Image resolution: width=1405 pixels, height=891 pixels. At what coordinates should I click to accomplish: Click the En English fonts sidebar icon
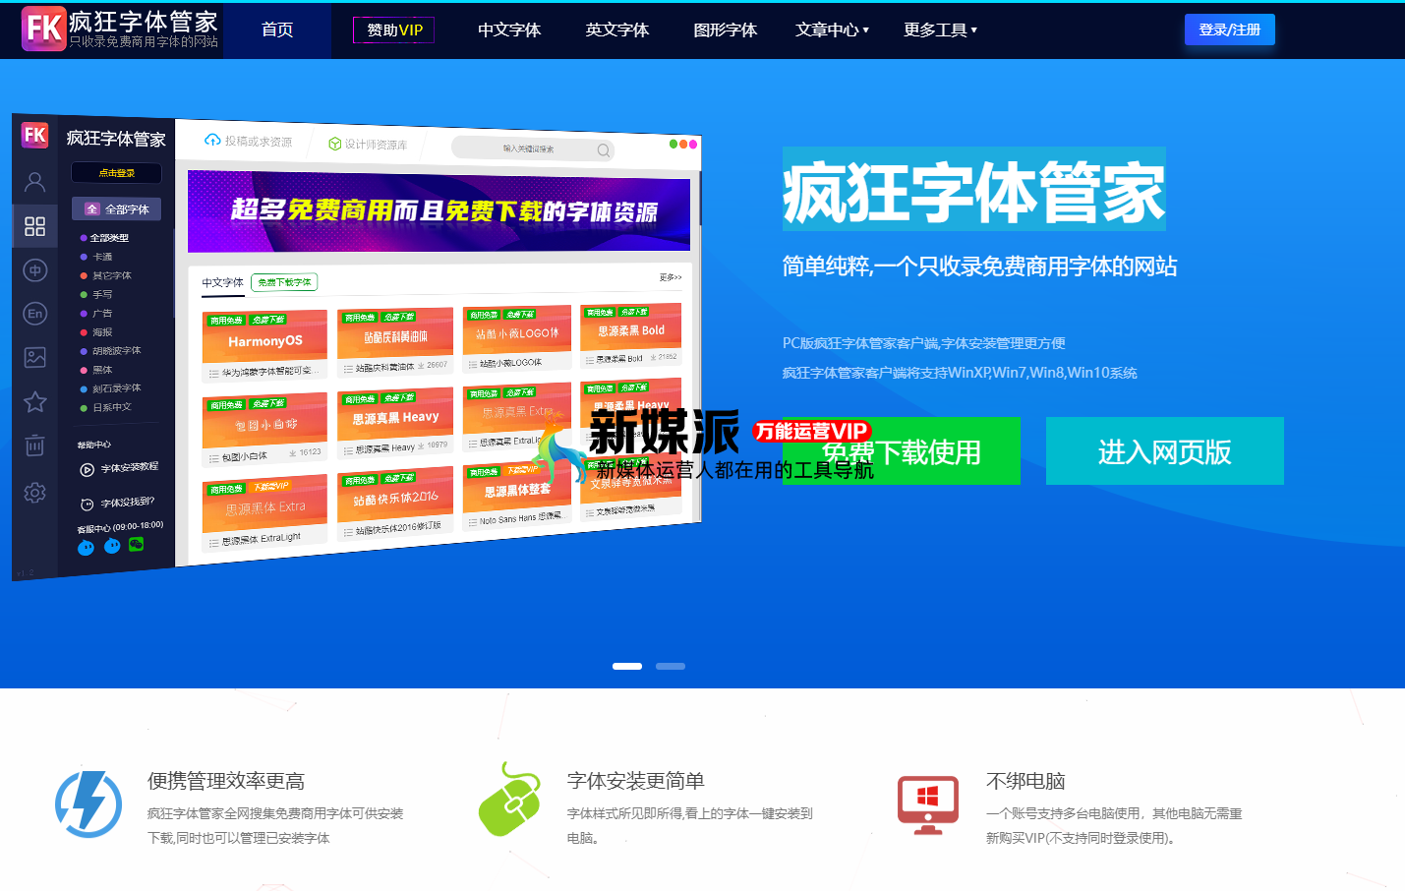coord(34,314)
